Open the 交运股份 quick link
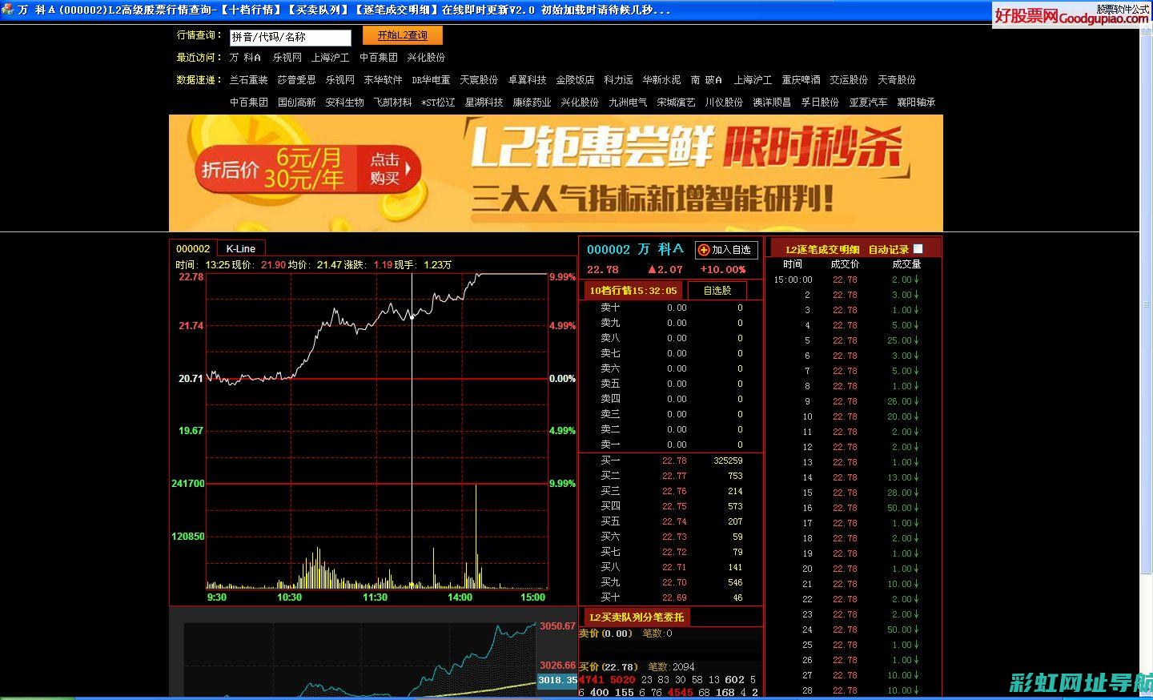 click(x=849, y=80)
